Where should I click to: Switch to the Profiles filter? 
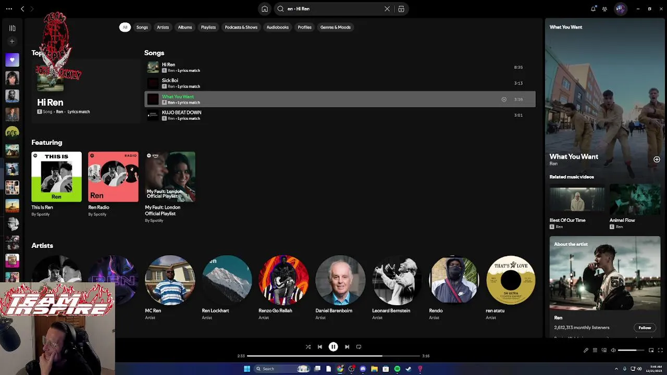coord(304,27)
